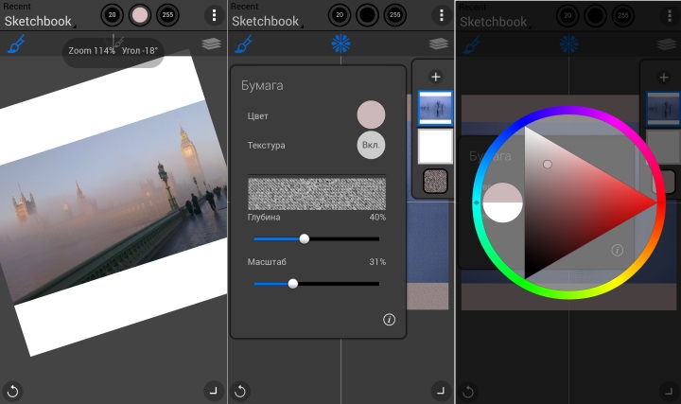Tap the brush size 20 button in the left screen
Viewport: 681px width, 404px height.
(x=113, y=15)
